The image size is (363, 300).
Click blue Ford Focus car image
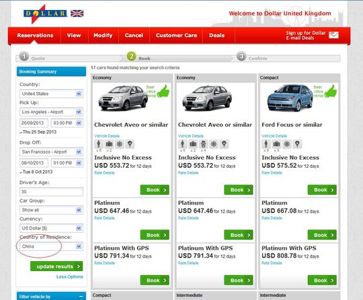pos(290,98)
